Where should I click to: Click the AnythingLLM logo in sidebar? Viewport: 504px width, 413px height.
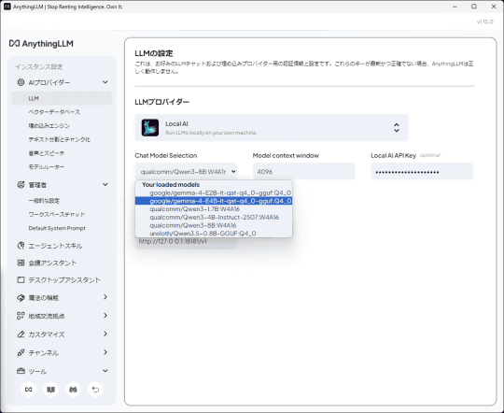pyautogui.click(x=41, y=44)
